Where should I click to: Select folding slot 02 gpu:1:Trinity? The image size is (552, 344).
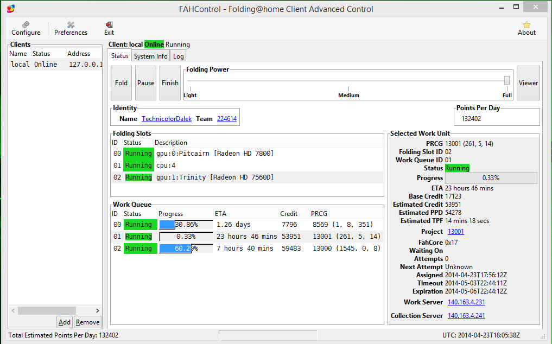tap(247, 177)
